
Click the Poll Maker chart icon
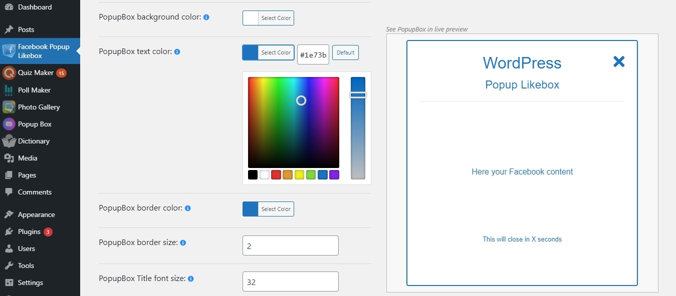pos(9,90)
